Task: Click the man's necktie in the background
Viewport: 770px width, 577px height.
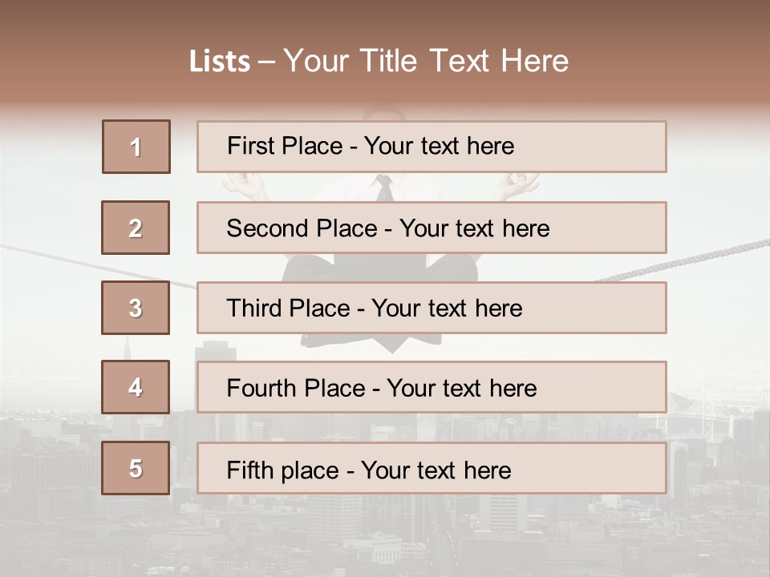Action: (x=384, y=188)
